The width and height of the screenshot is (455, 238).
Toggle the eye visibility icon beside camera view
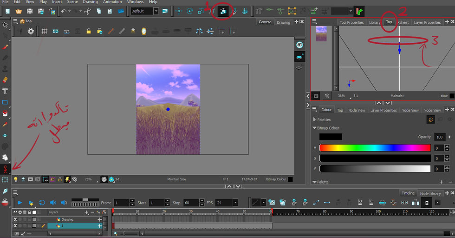pyautogui.click(x=299, y=45)
